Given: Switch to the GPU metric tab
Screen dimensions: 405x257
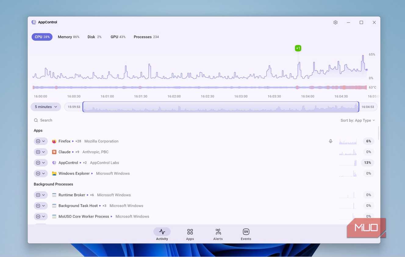Looking at the screenshot, I should 118,37.
